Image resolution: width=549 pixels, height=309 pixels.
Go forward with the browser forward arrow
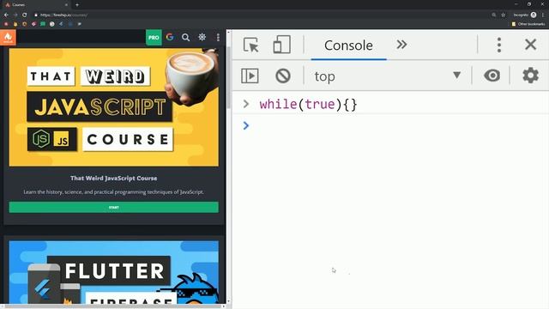15,15
